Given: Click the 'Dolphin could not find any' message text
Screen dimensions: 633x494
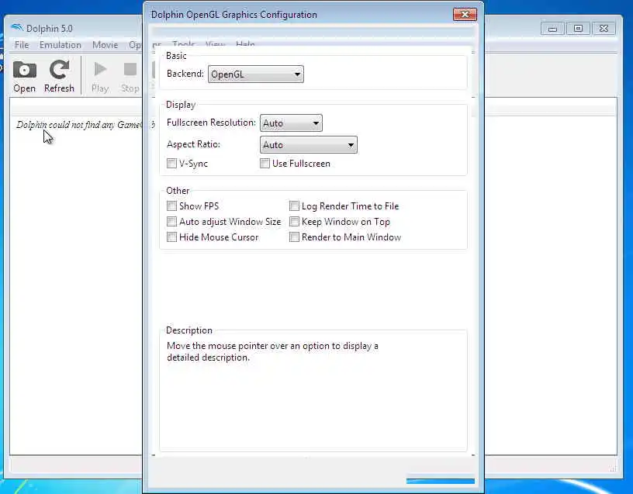Looking at the screenshot, I should point(79,125).
